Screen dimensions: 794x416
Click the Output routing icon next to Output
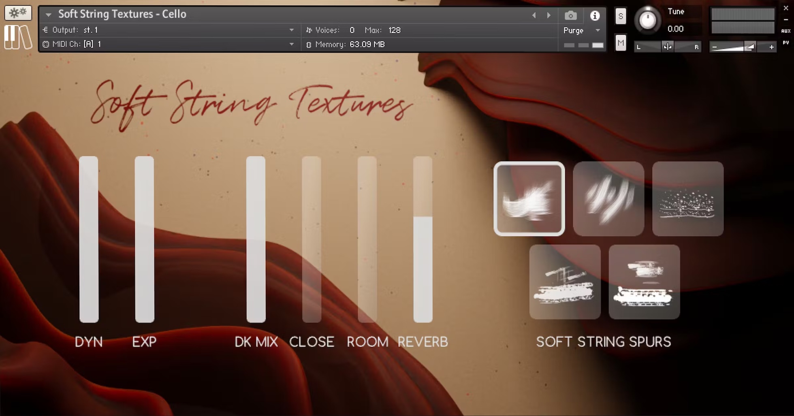[46, 30]
